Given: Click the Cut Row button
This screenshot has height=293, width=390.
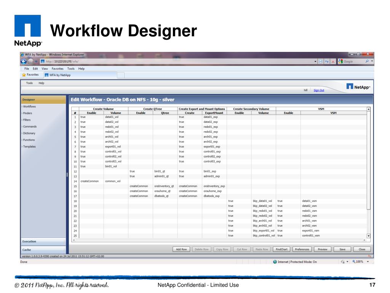Looking at the screenshot, I should 242,249.
